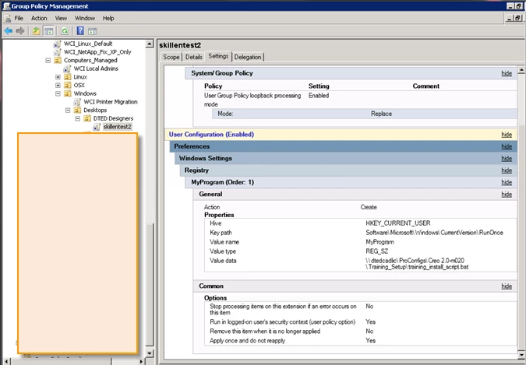Click the WCI Local Admins GPO icon
This screenshot has width=526, height=365.
click(x=67, y=68)
